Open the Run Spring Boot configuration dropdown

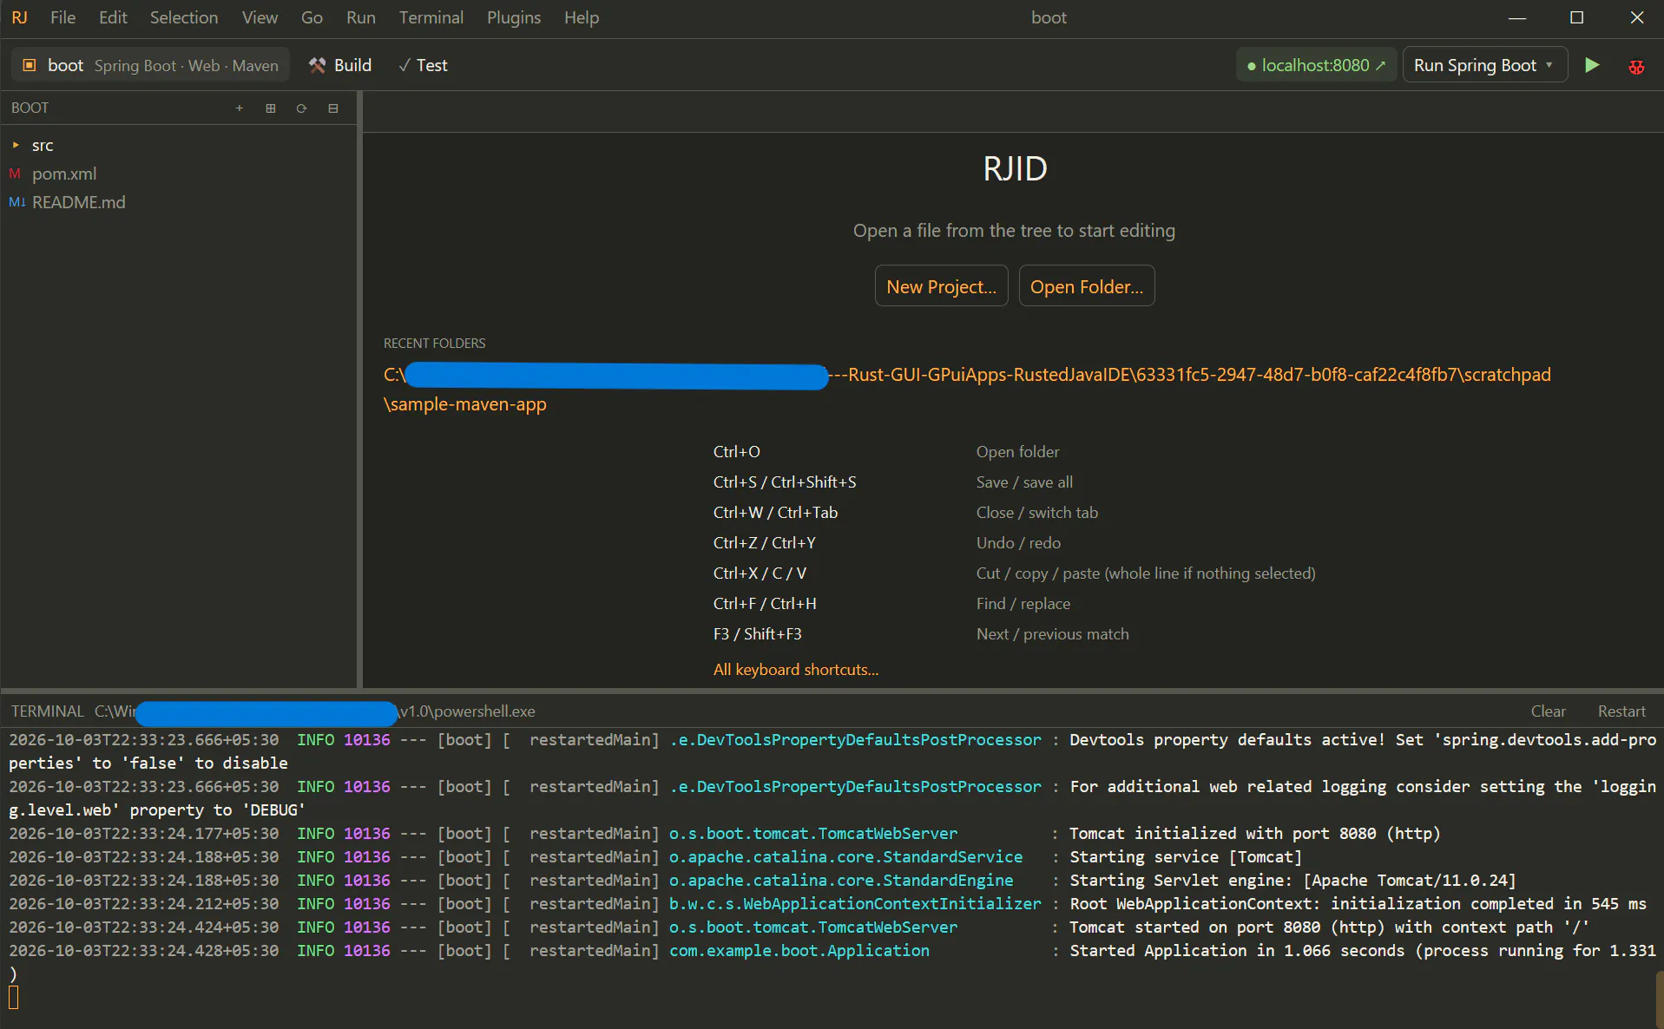[1484, 65]
